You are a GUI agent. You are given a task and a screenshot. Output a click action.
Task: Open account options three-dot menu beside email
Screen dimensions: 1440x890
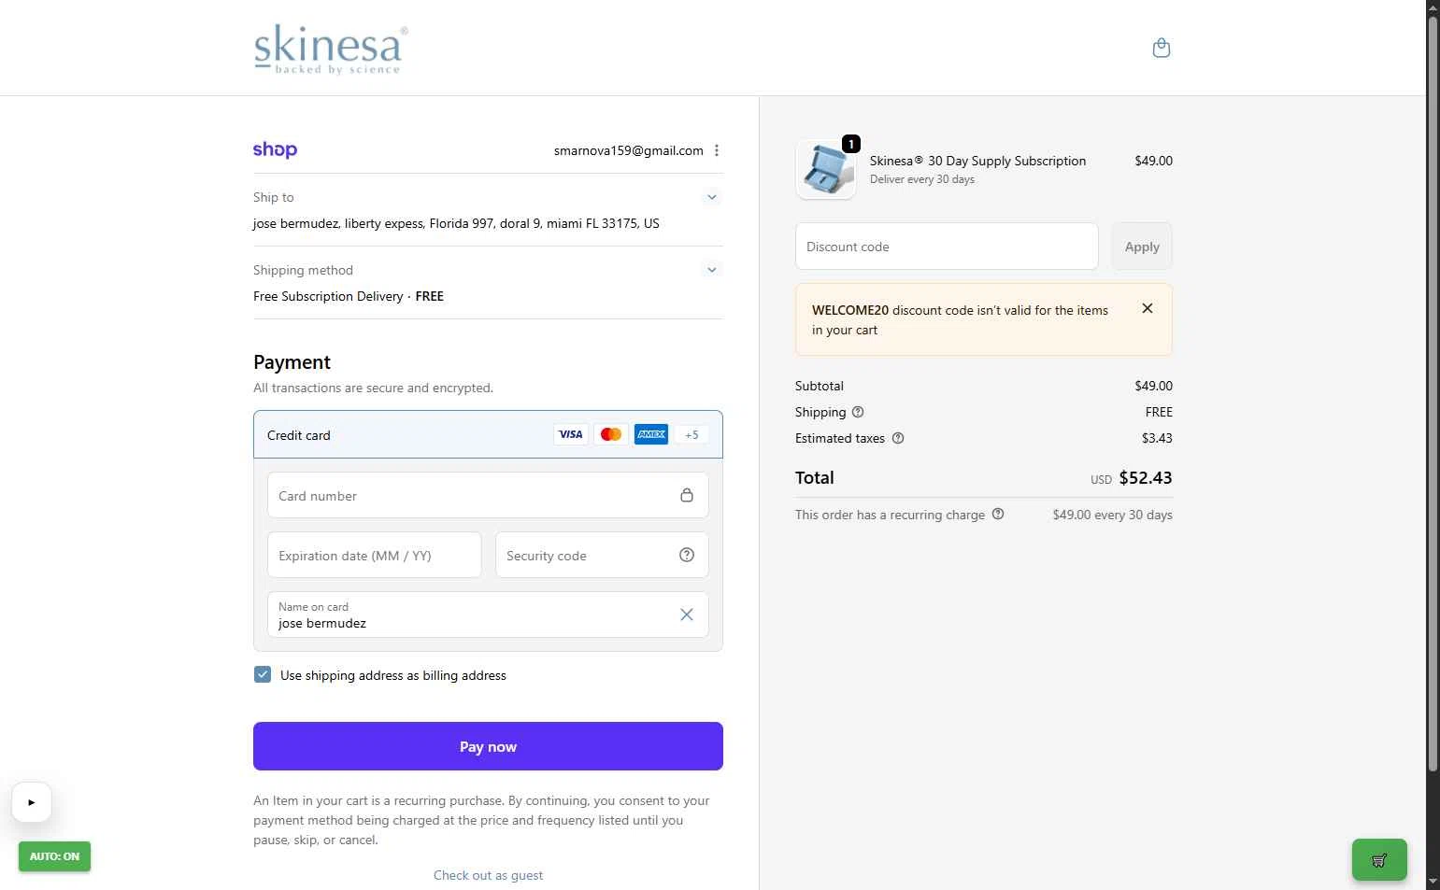click(717, 150)
